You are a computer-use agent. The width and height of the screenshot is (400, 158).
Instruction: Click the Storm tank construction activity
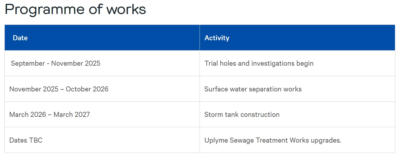coord(242,115)
